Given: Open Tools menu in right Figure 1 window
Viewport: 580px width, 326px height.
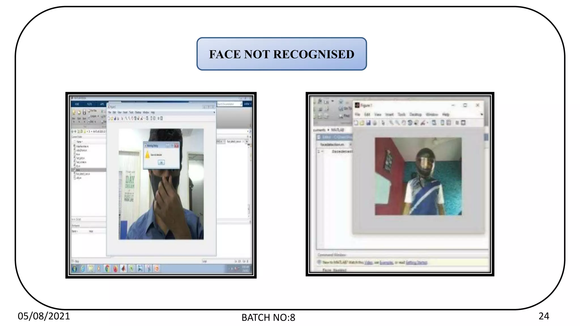Looking at the screenshot, I should pyautogui.click(x=402, y=115).
